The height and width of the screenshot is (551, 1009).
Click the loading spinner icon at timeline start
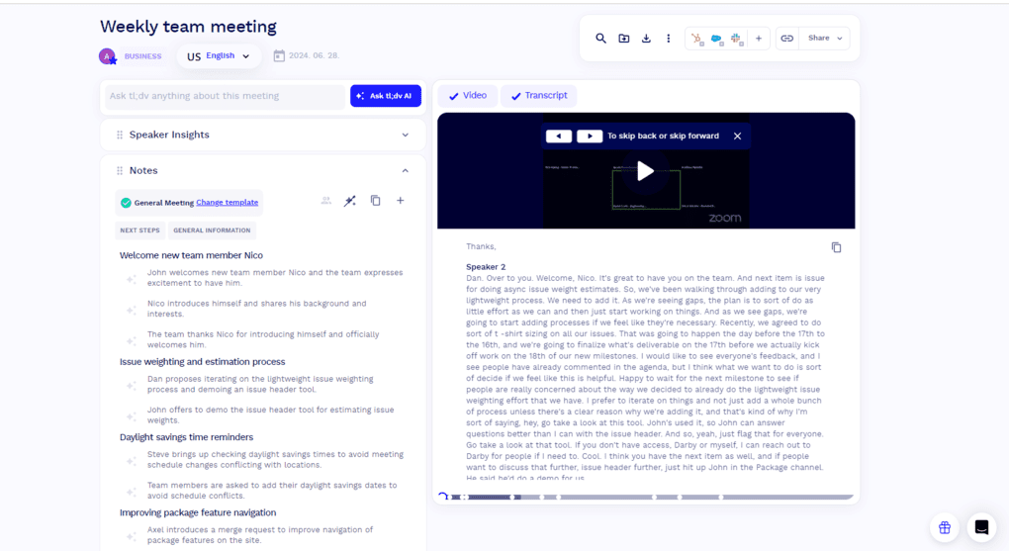[443, 497]
